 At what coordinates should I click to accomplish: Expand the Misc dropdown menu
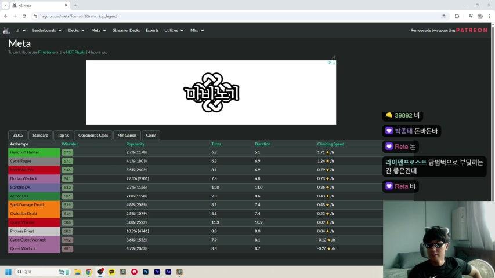[x=197, y=30]
